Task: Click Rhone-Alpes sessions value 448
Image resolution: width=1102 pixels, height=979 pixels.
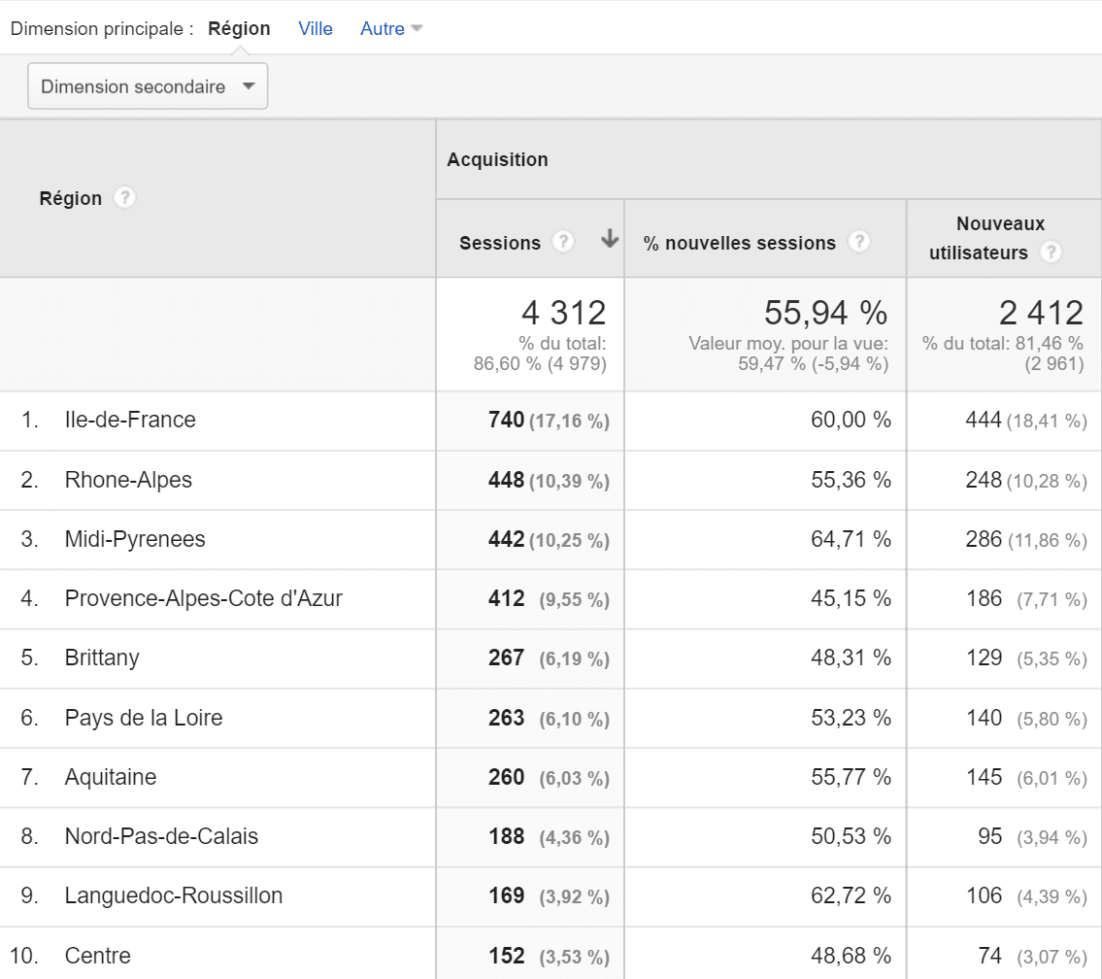Action: coord(506,480)
